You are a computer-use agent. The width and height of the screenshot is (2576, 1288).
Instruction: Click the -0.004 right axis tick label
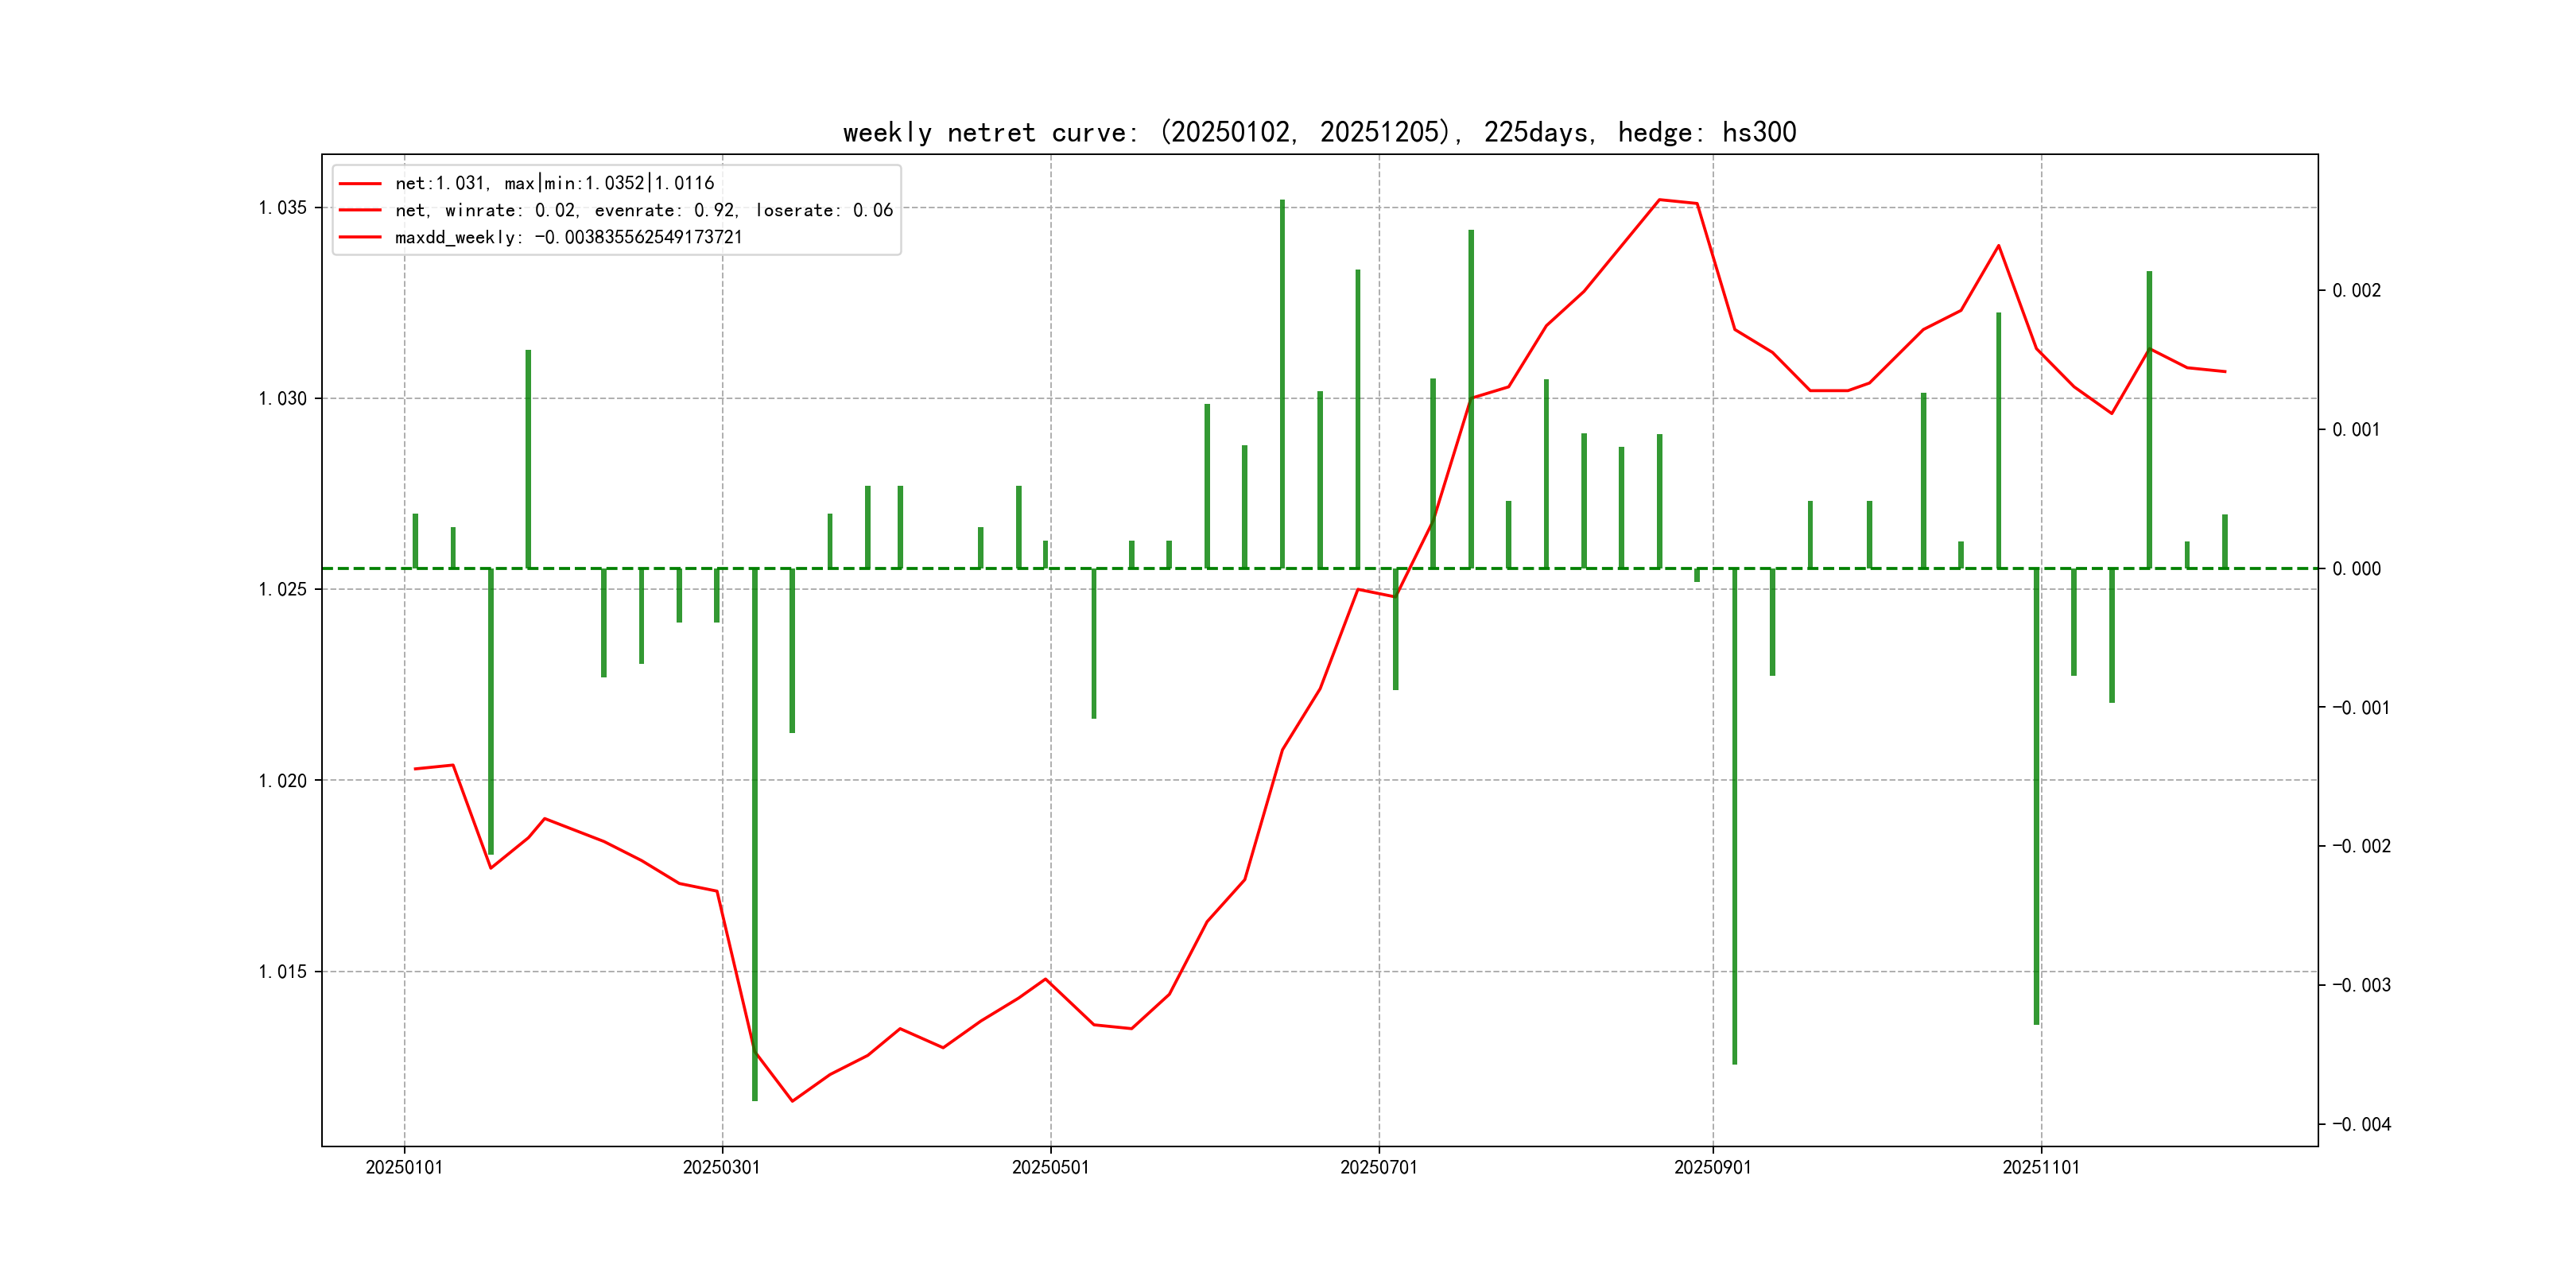coord(2361,1125)
